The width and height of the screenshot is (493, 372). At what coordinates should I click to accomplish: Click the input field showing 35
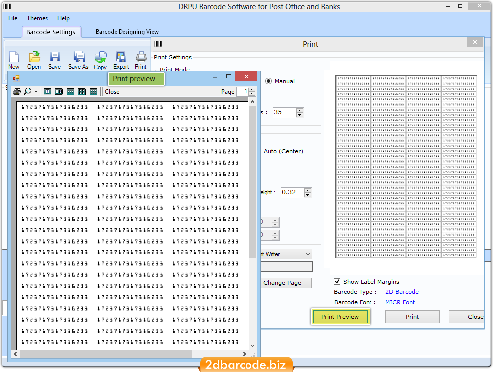(x=285, y=112)
